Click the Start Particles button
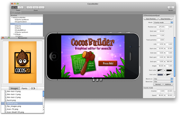 tap(151, 19)
